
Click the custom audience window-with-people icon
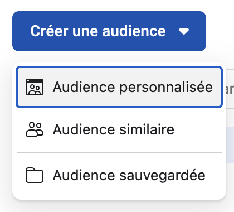tap(35, 87)
